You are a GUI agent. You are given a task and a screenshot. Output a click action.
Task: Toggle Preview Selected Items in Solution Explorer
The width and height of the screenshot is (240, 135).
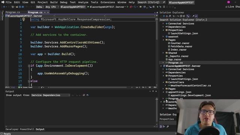196,16
